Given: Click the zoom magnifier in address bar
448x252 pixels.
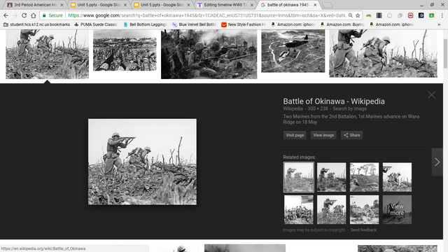Looking at the screenshot, I should tap(350, 15).
